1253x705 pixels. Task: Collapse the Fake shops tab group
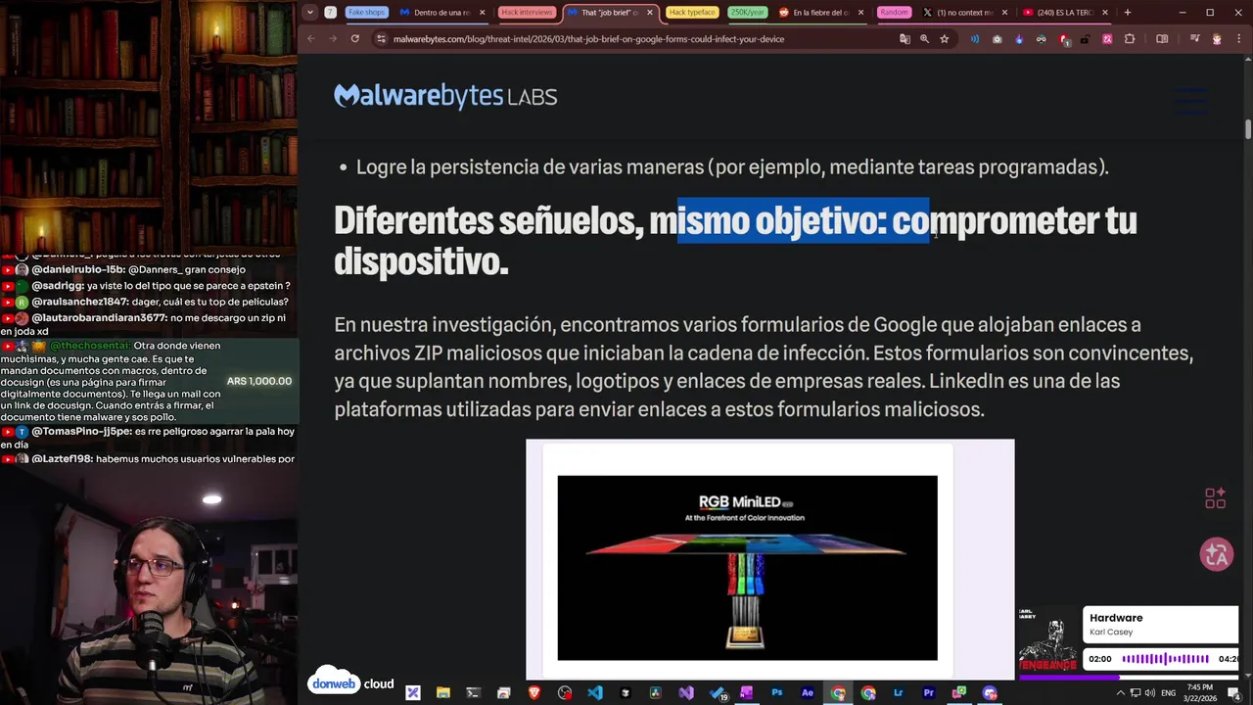point(366,13)
